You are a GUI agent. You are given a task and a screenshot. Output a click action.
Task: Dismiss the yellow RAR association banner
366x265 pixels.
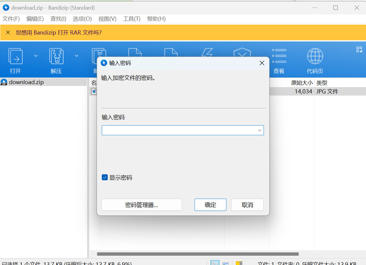[8, 32]
